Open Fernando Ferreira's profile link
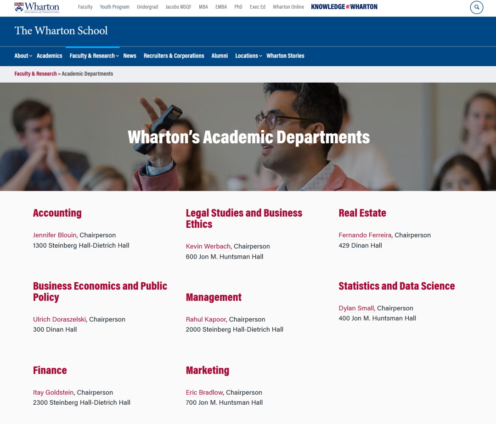 click(x=365, y=235)
